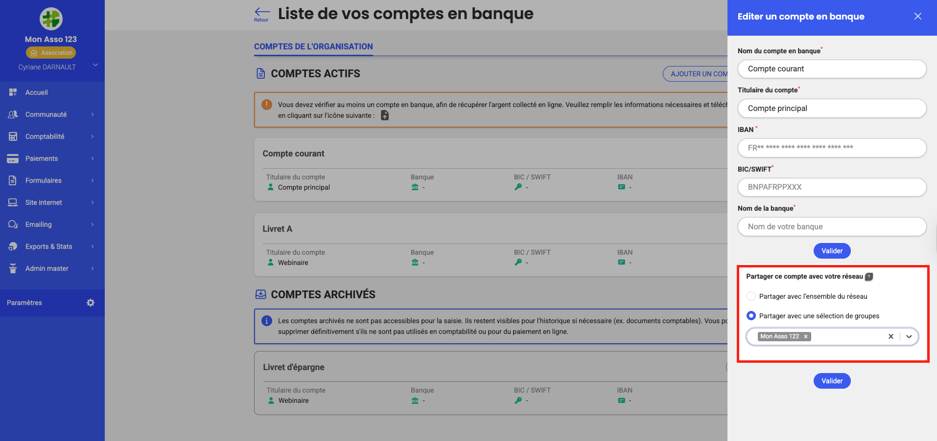Select the Emailing sidebar icon
Viewport: 937px width, 441px height.
[x=12, y=224]
